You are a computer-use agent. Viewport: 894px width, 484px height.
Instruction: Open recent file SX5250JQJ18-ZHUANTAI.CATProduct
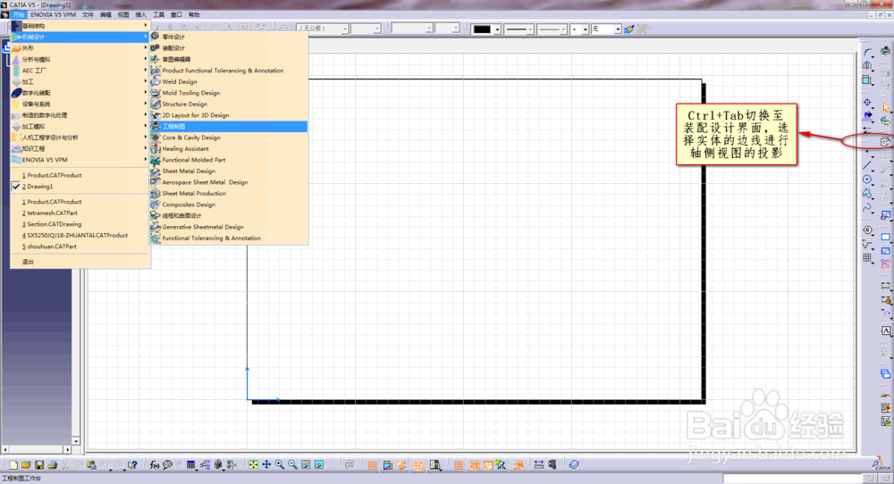(80, 235)
